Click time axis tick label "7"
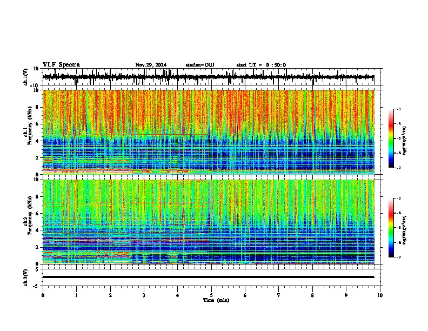The image size is (428, 331). point(279,295)
